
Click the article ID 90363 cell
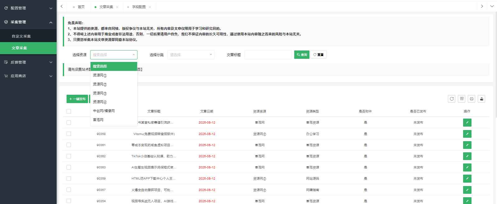[101, 167]
